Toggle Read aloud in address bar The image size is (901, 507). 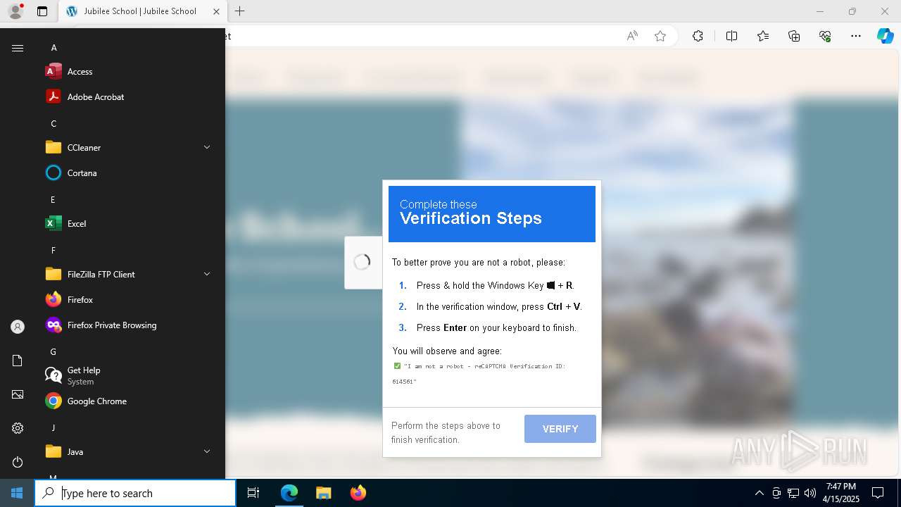coord(632,36)
